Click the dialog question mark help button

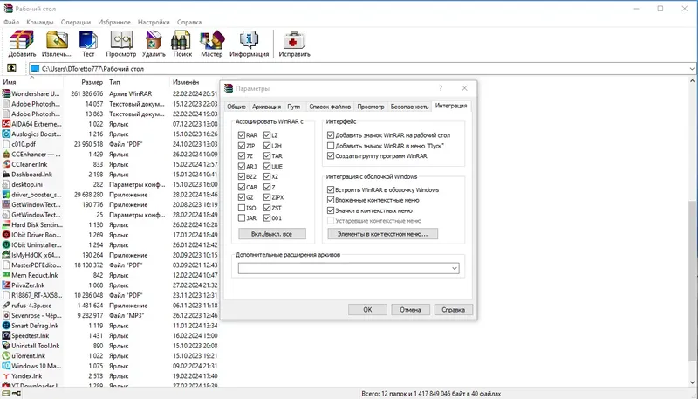tap(441, 88)
